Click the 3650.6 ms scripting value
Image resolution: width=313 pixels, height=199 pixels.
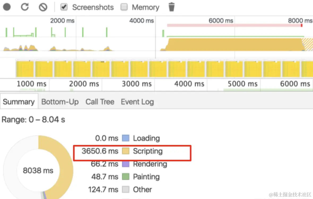(x=100, y=151)
